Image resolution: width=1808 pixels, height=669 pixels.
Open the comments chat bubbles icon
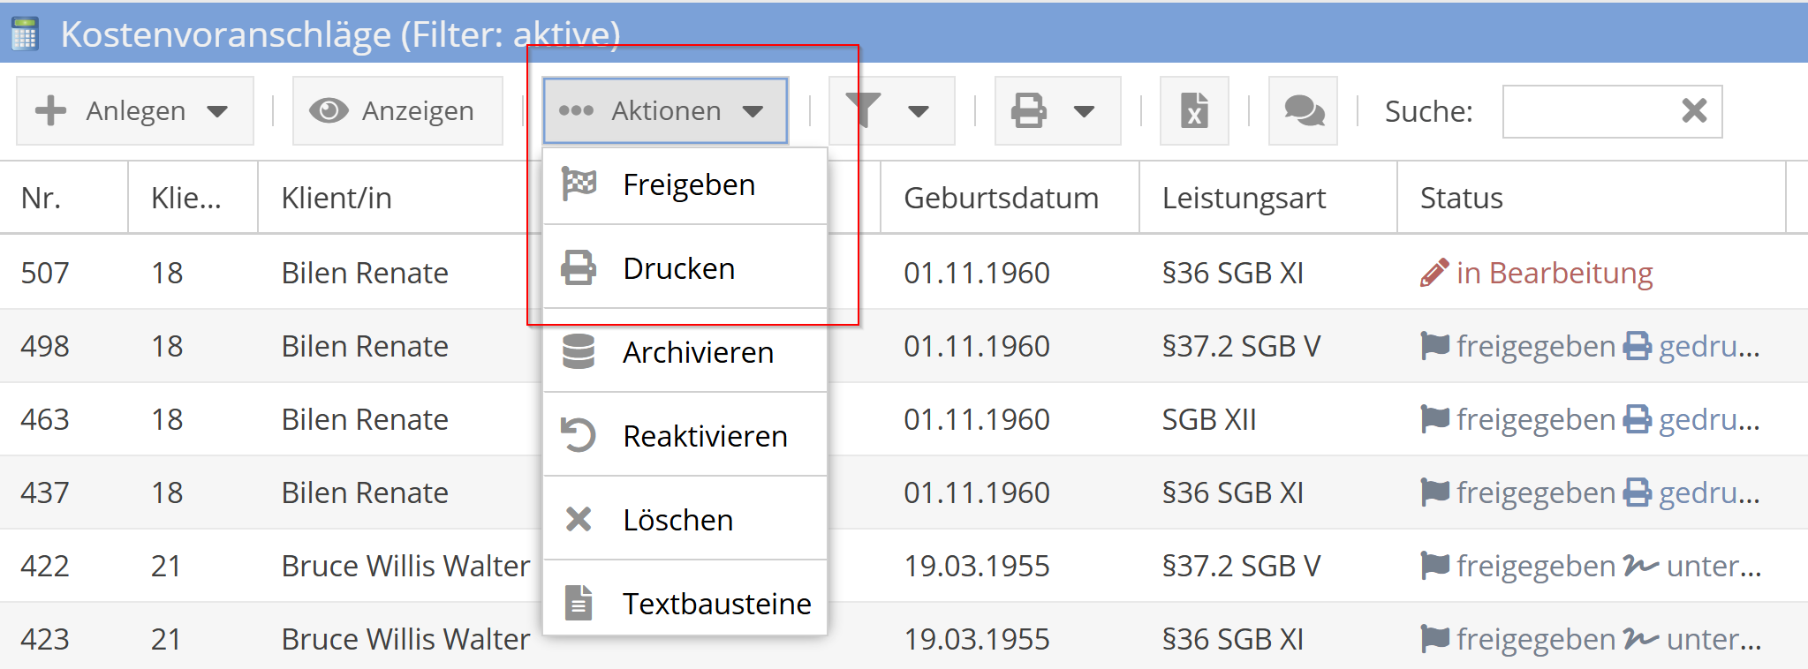point(1303,110)
